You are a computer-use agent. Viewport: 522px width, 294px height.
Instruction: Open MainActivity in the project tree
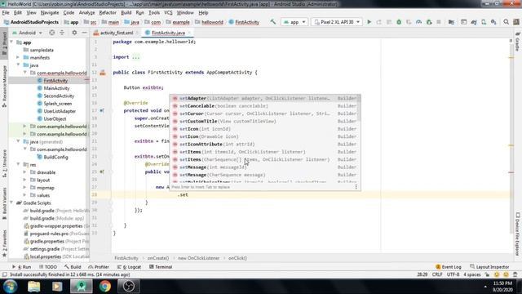pos(56,88)
